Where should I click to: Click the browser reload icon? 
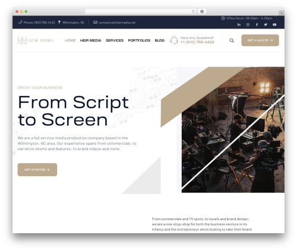click(193, 11)
